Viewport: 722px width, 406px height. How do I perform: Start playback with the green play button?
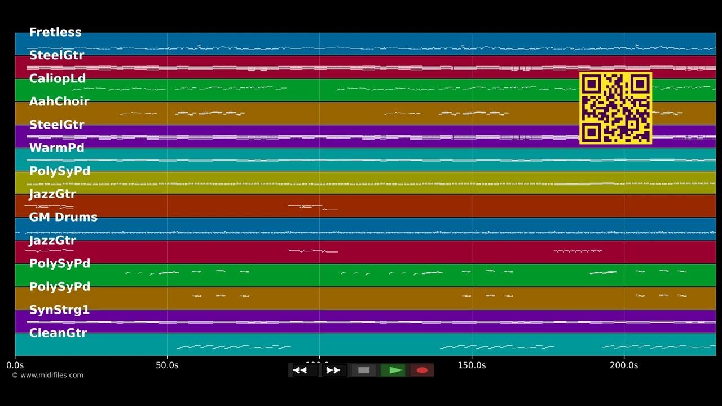(393, 370)
